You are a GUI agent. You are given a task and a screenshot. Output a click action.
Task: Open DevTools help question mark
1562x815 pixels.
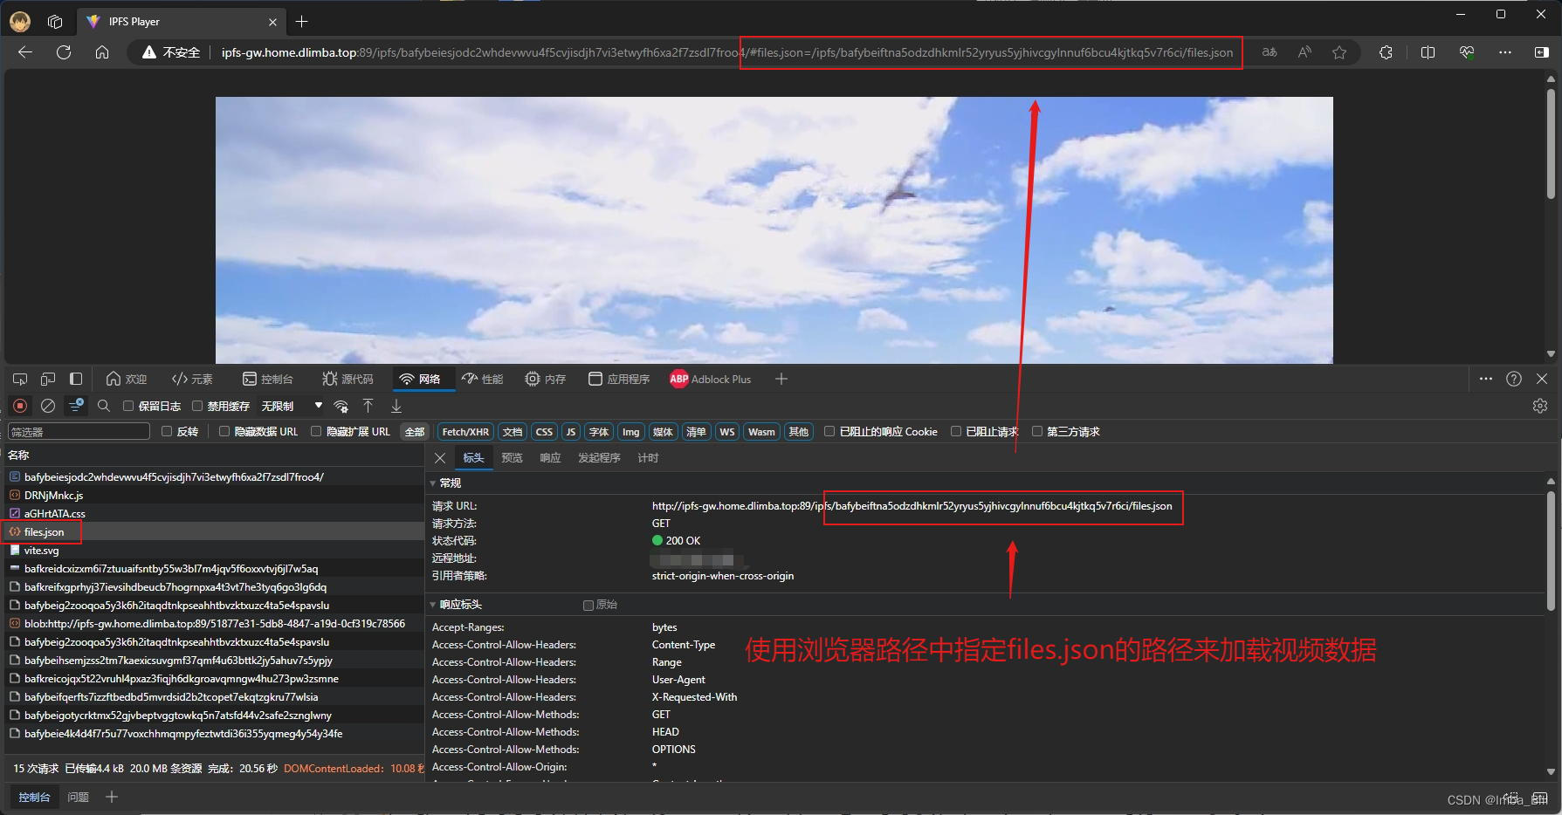point(1514,379)
